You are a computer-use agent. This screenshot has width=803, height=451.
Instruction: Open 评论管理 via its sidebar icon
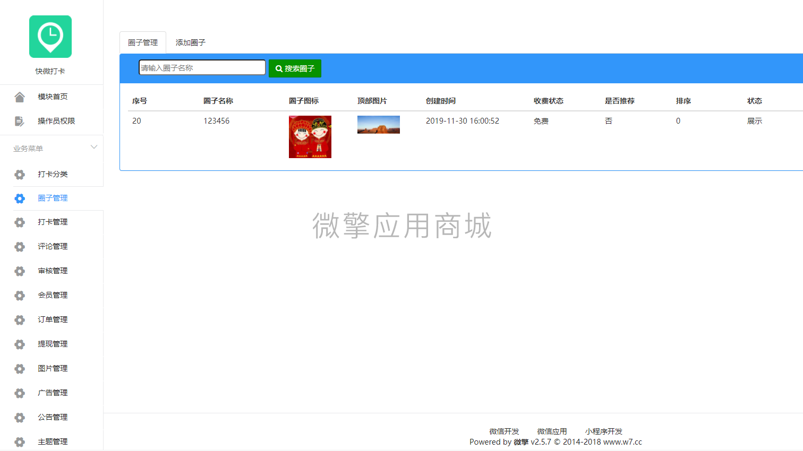click(x=20, y=246)
